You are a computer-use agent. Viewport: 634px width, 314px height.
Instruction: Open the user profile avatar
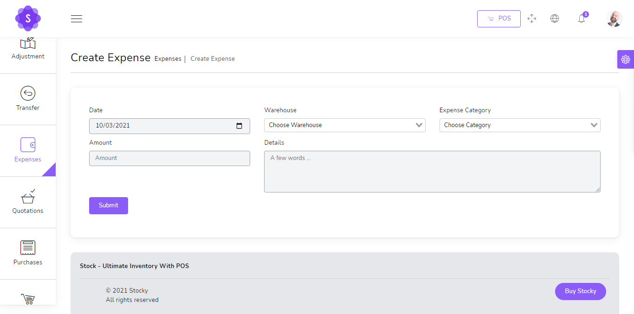coord(614,19)
